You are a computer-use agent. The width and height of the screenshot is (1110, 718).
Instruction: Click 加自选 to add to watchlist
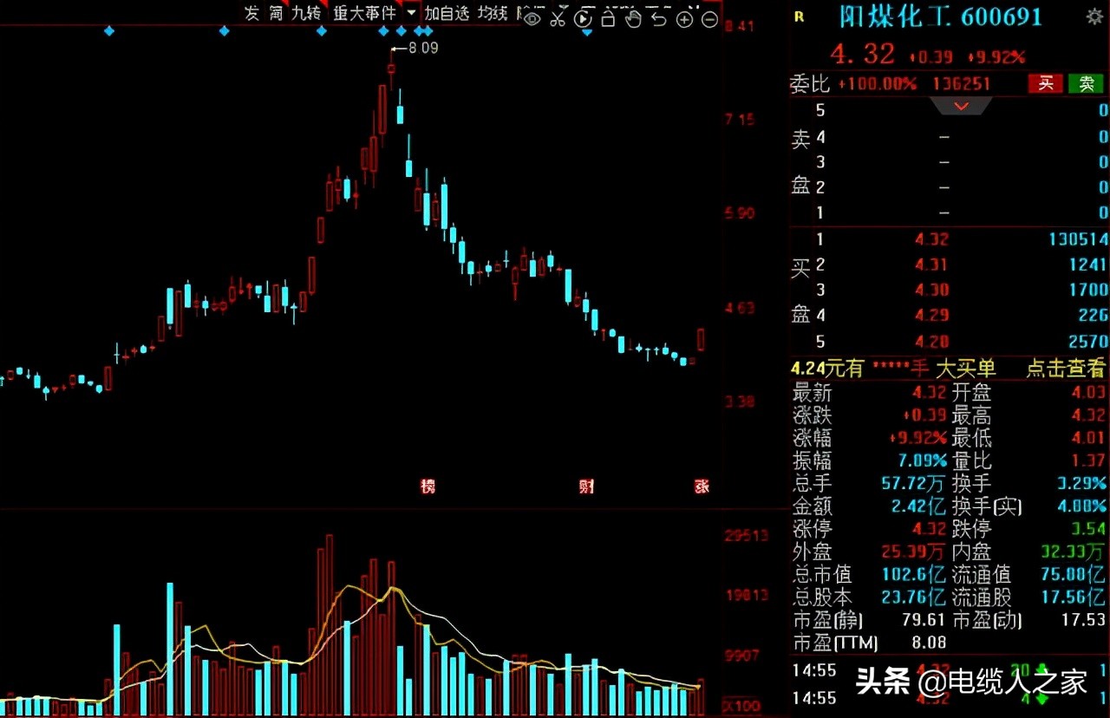(446, 13)
